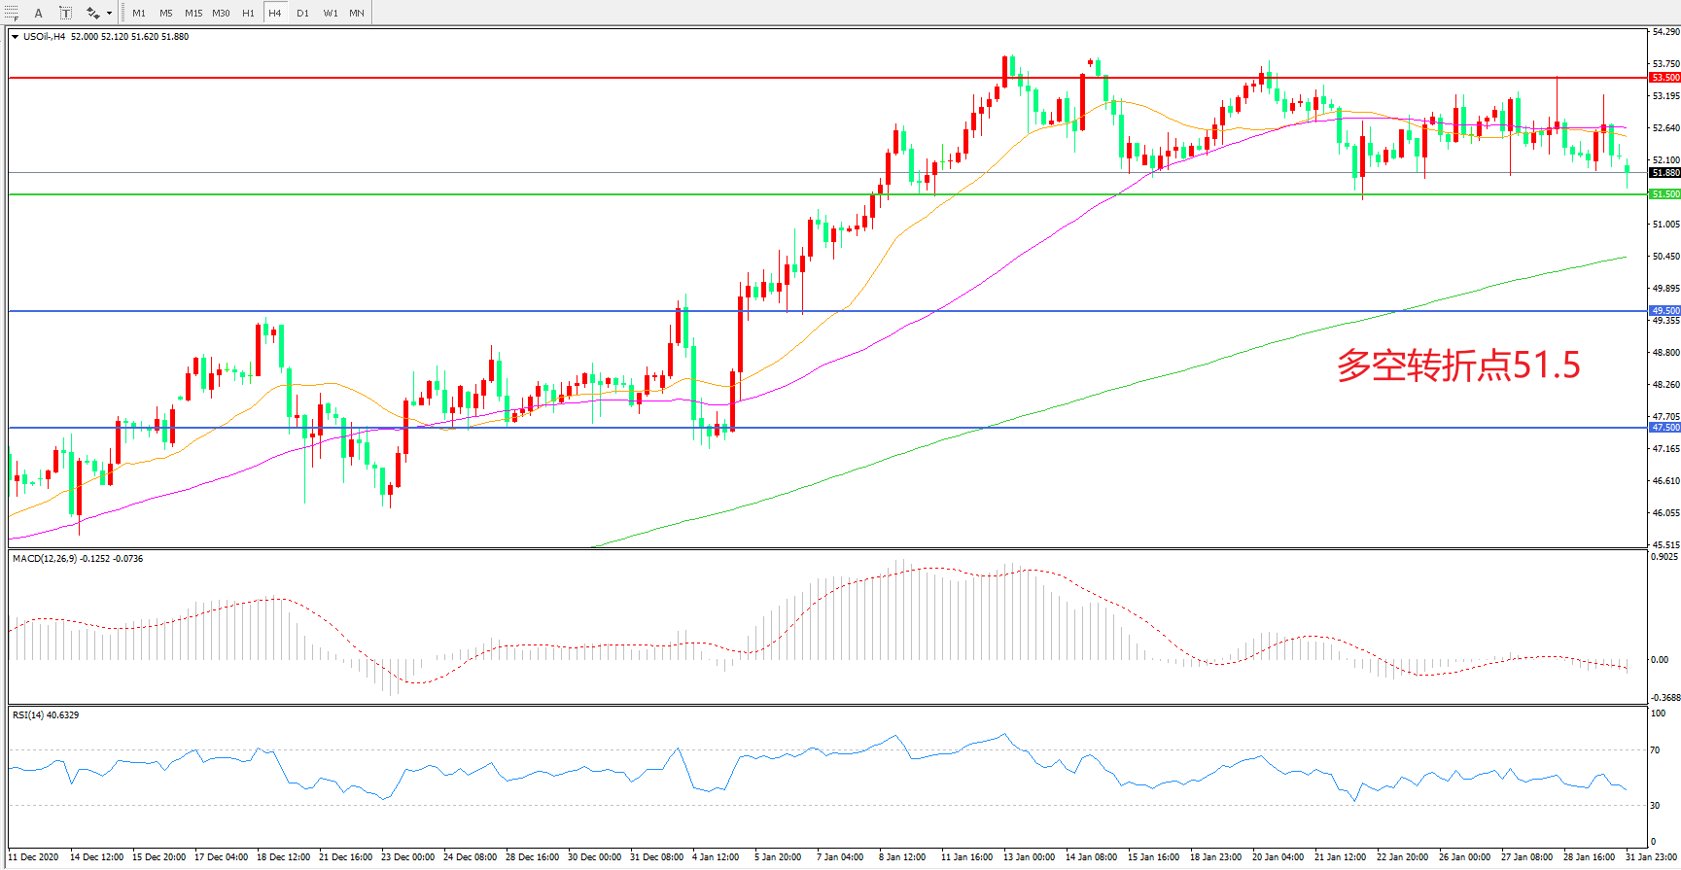Select the Fibonacci retracement tool
This screenshot has width=1681, height=870.
coord(11,13)
